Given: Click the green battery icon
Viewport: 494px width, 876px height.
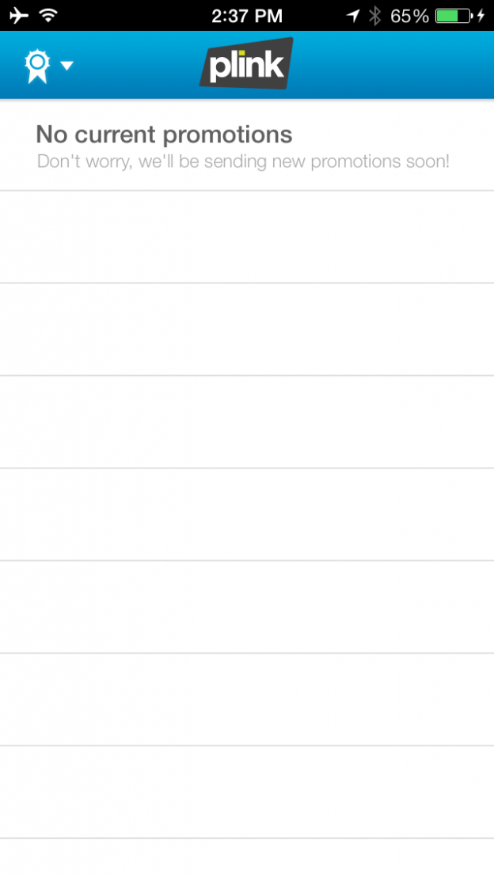Looking at the screenshot, I should (x=452, y=15).
